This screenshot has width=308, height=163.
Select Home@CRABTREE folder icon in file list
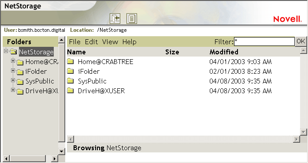pos(71,61)
